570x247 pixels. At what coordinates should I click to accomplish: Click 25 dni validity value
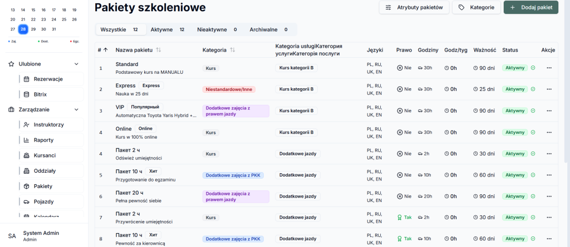pyautogui.click(x=484, y=89)
